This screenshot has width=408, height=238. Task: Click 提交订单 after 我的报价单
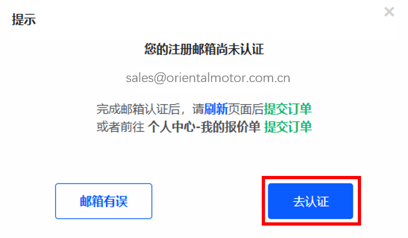coord(288,127)
